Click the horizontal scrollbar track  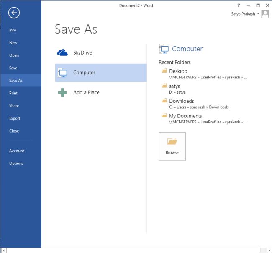click(x=133, y=250)
